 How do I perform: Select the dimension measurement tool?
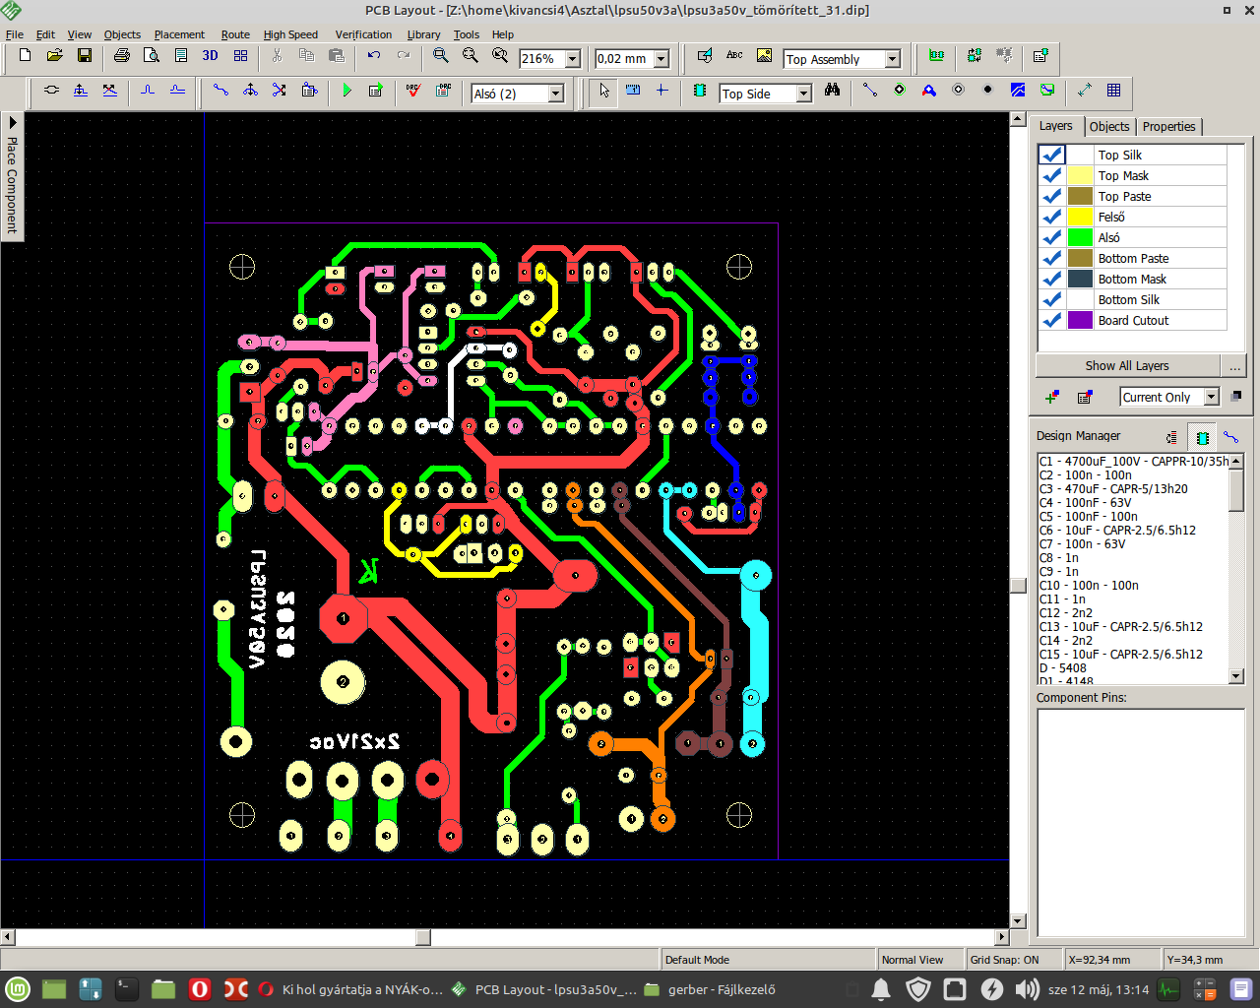tap(633, 91)
